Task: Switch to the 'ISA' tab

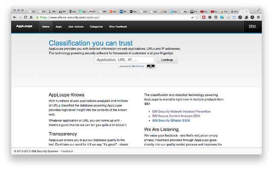Action: [42, 11]
